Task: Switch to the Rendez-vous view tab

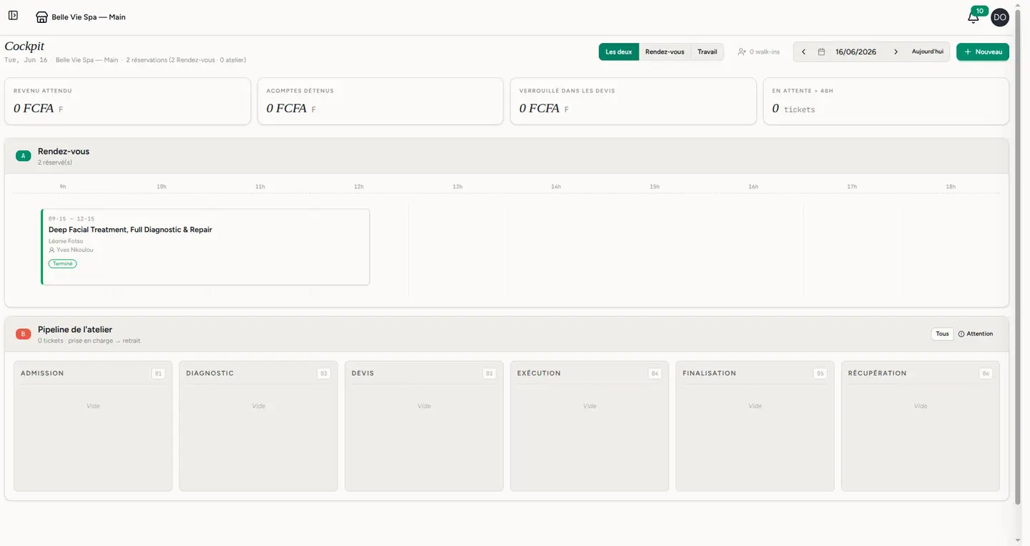Action: [x=664, y=52]
